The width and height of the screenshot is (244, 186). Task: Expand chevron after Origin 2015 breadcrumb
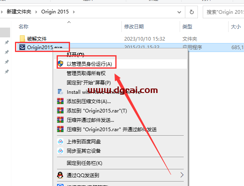tap(74, 12)
